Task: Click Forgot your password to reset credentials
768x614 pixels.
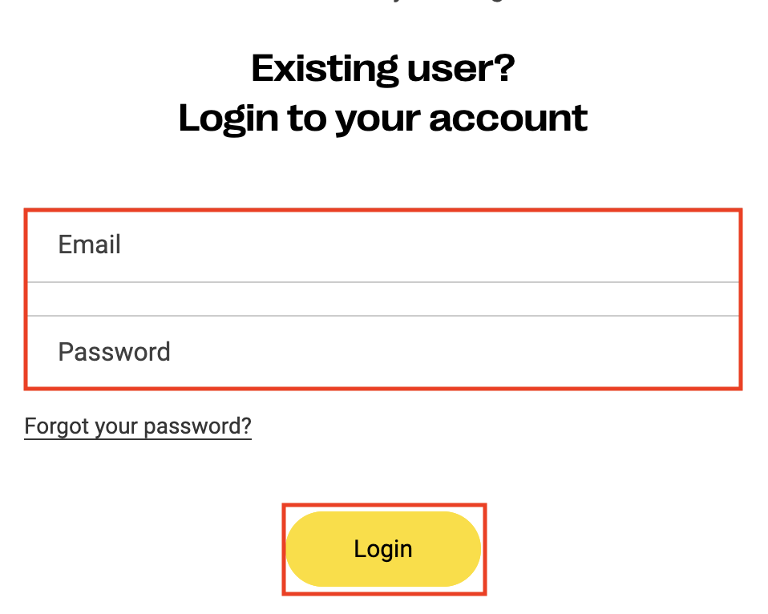Action: (x=137, y=426)
